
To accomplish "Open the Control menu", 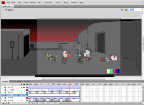I will coord(58,2).
